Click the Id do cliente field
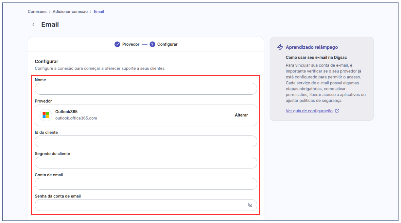Viewport: 401px width, 223px height. (146, 141)
